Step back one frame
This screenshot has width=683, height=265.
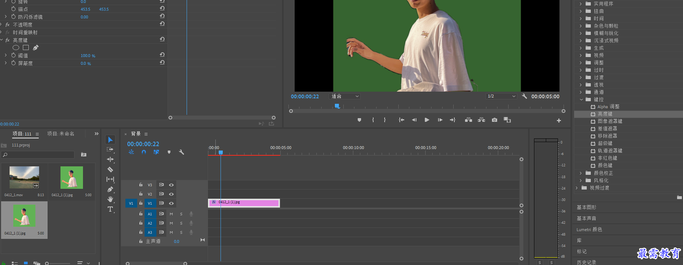[414, 120]
